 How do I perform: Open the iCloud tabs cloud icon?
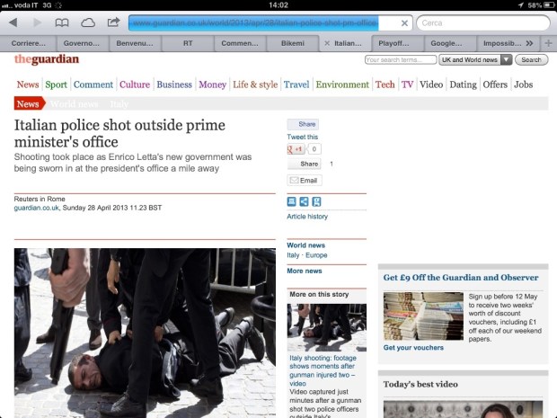tap(88, 23)
